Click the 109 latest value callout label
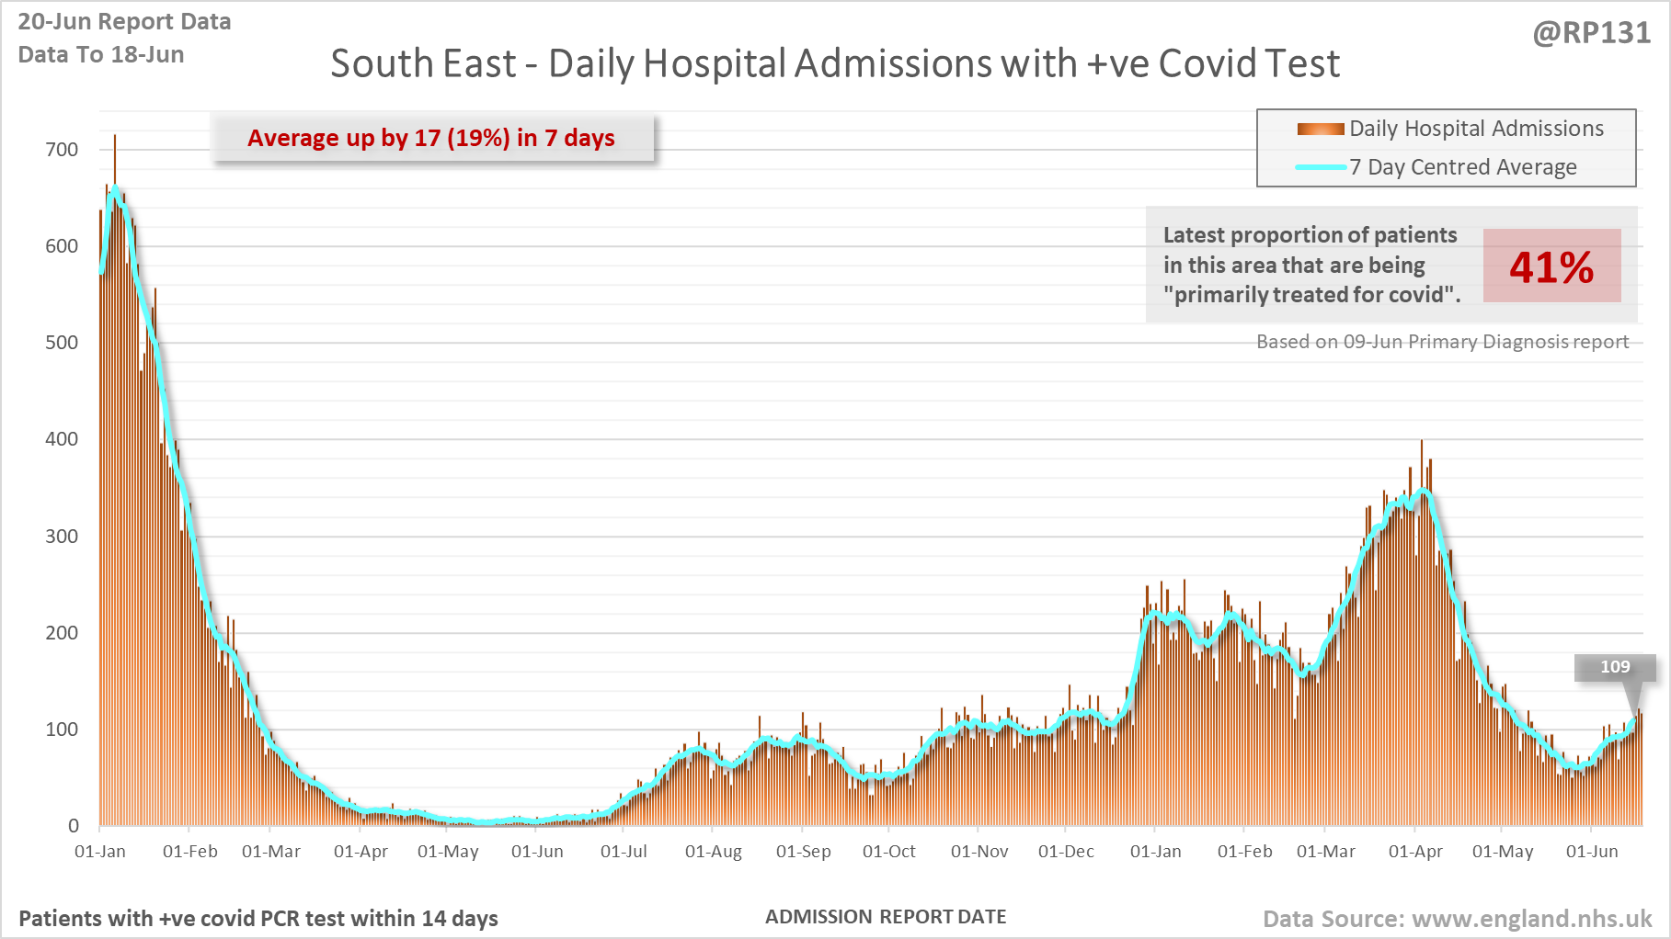The height and width of the screenshot is (939, 1671). coord(1615,667)
